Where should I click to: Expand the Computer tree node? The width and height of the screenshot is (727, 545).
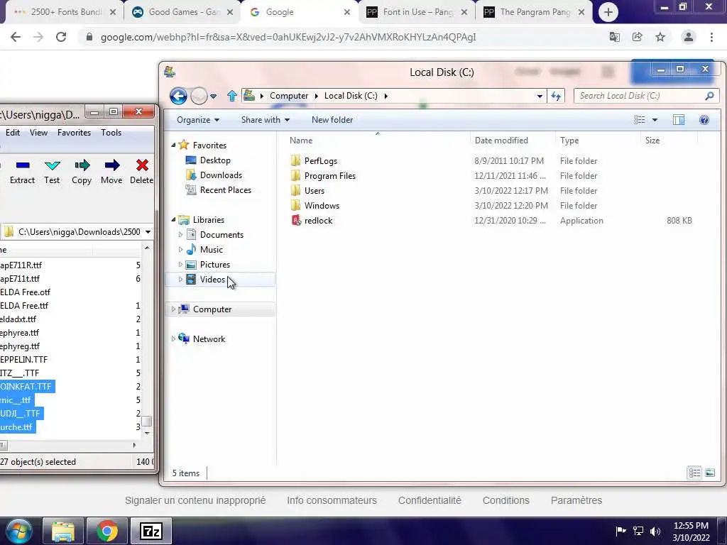point(173,309)
